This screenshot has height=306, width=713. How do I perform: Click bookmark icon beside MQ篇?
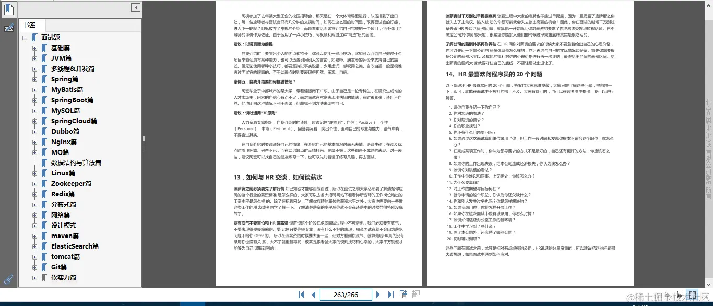click(x=45, y=152)
